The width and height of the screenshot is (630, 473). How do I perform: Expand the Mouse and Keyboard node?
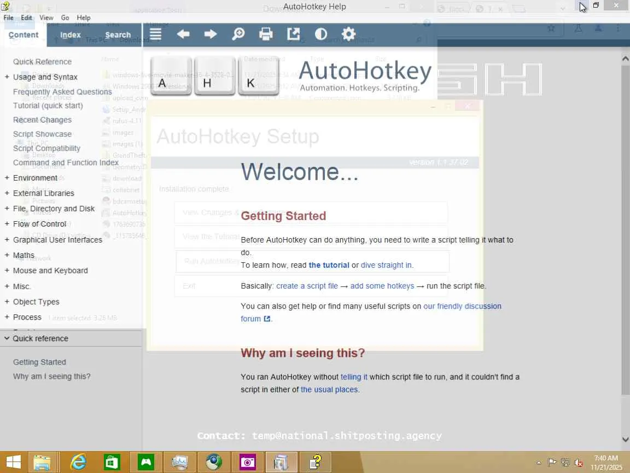pyautogui.click(x=7, y=270)
